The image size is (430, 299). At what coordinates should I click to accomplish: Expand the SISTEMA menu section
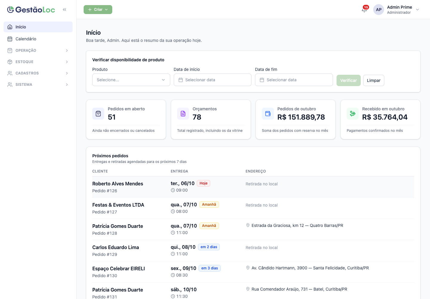point(38,85)
